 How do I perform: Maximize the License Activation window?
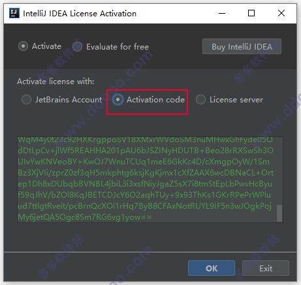click(251, 13)
